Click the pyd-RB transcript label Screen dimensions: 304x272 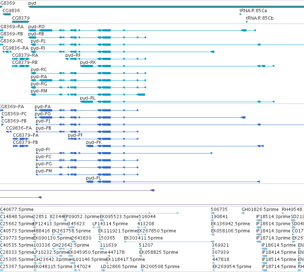pos(36,34)
